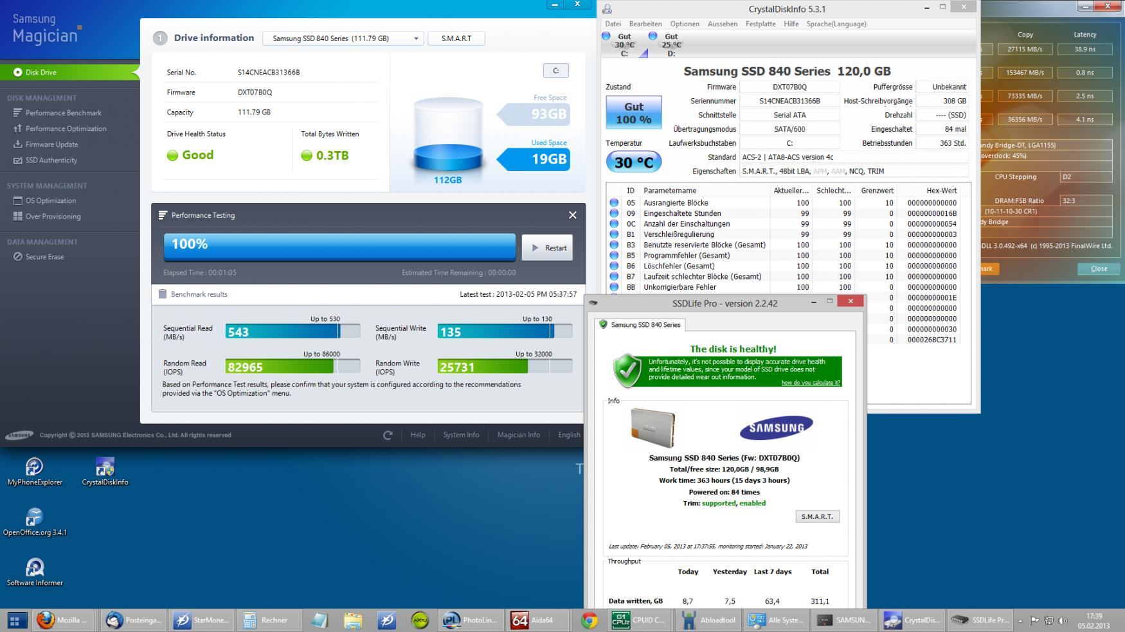This screenshot has width=1125, height=632.
Task: Switch to Abloadtool taskbar item
Action: (x=707, y=620)
